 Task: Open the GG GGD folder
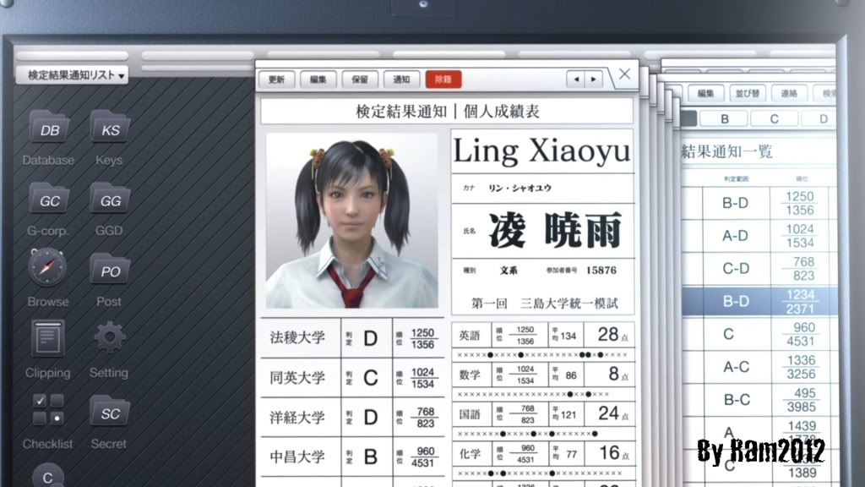(x=110, y=198)
